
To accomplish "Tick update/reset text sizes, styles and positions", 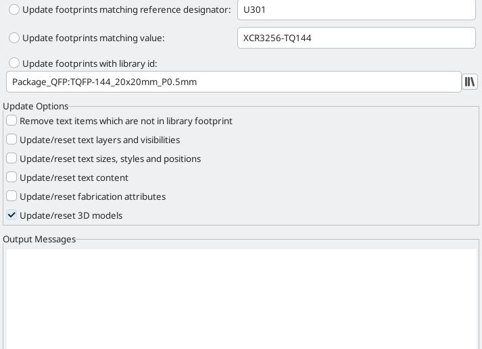I will (x=12, y=159).
